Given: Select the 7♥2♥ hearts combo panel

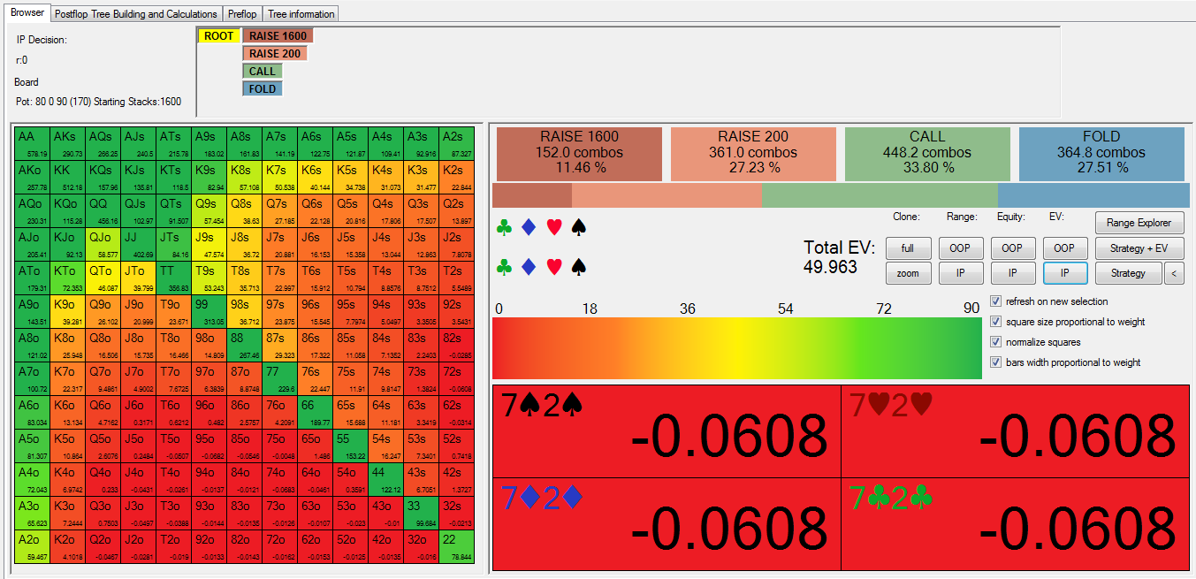Looking at the screenshot, I should 1016,431.
